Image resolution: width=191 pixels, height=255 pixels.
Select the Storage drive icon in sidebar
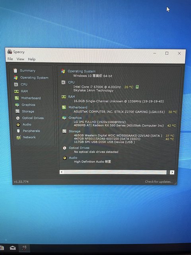point(18,111)
